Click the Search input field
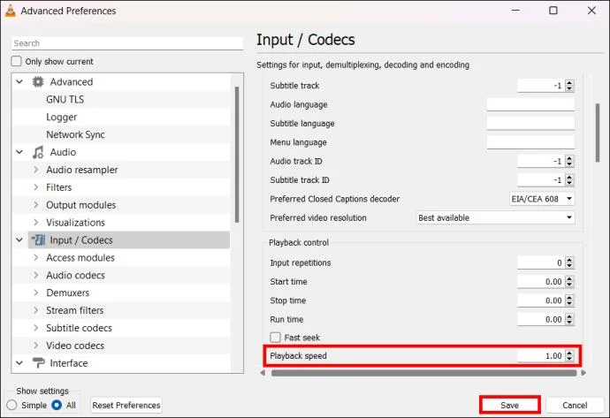The height and width of the screenshot is (418, 610). pos(127,43)
